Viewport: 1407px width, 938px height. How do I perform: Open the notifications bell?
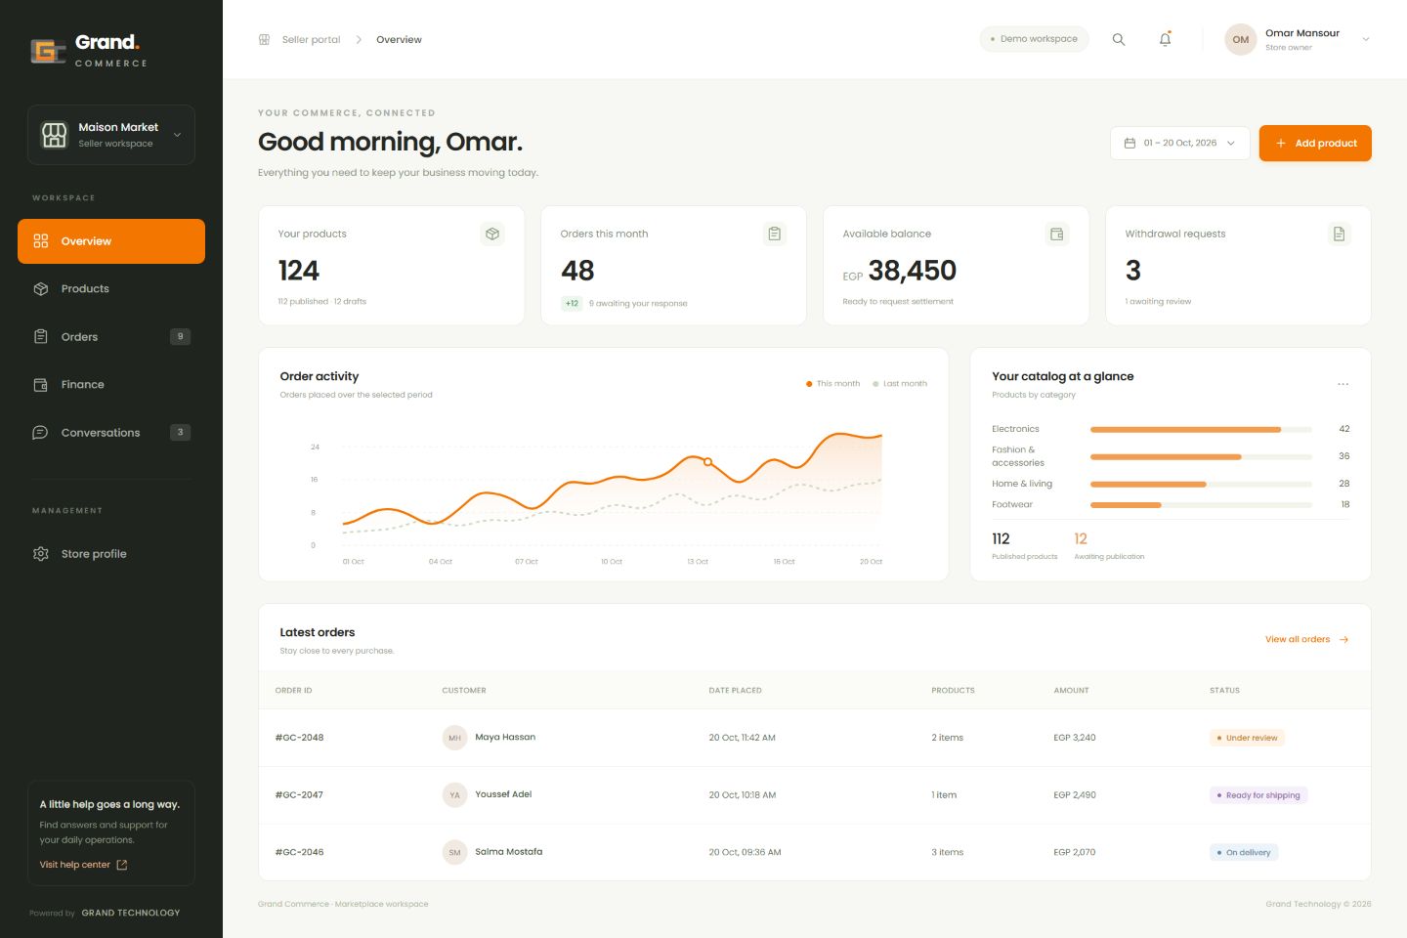click(x=1165, y=39)
